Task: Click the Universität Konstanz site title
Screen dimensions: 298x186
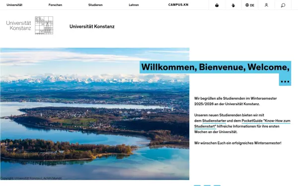Action: pyautogui.click(x=92, y=26)
